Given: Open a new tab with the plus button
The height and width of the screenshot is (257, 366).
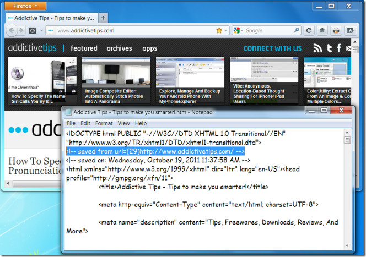Looking at the screenshot, I should point(103,18).
